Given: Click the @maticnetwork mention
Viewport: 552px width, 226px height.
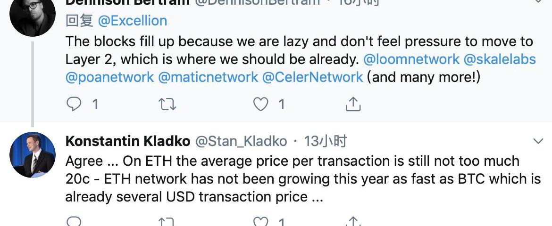Looking at the screenshot, I should [208, 77].
